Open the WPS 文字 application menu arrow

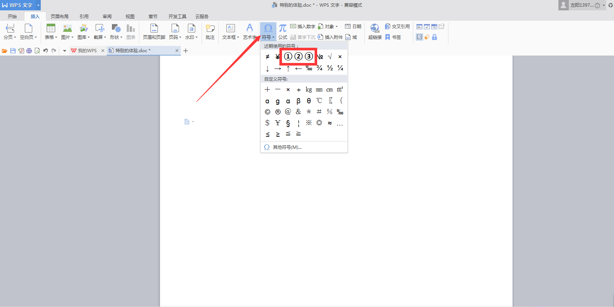tap(38, 5)
